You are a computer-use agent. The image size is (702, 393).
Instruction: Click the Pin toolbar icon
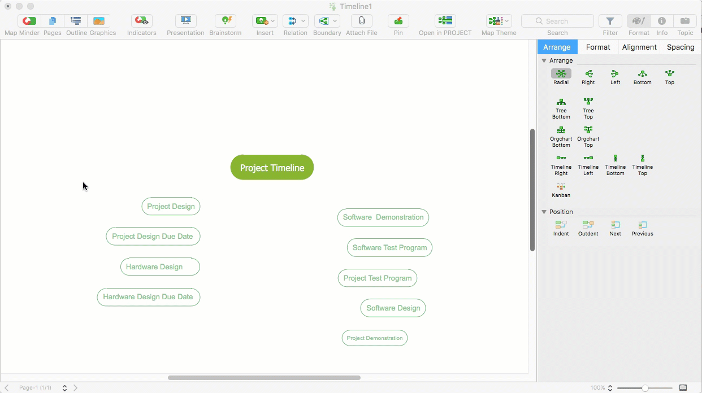[398, 21]
